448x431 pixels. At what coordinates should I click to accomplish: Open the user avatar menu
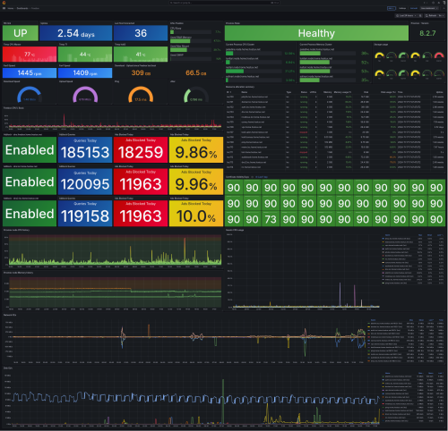444,3
